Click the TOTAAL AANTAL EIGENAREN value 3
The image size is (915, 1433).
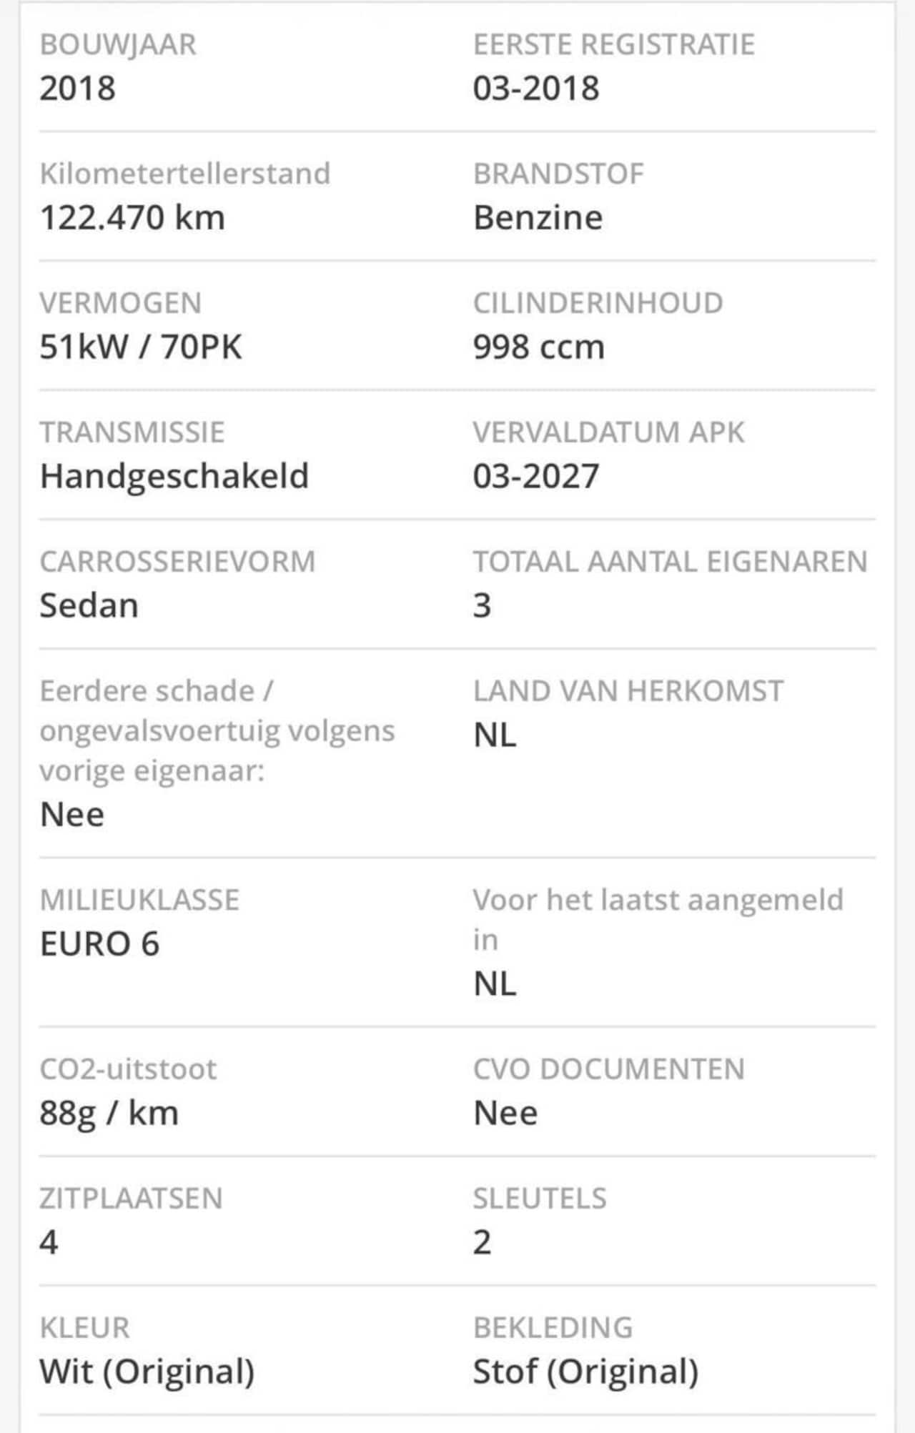tap(482, 606)
